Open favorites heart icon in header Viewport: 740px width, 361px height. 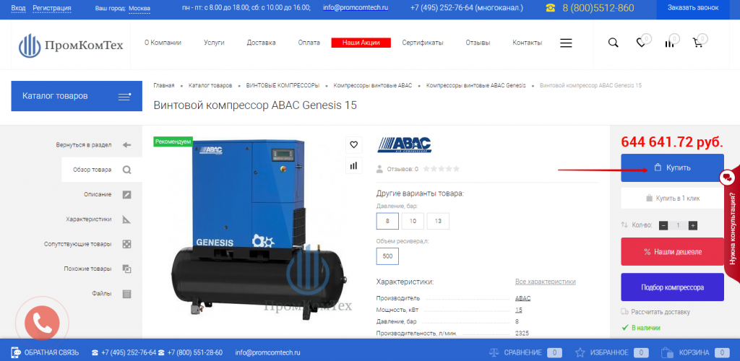click(x=641, y=43)
